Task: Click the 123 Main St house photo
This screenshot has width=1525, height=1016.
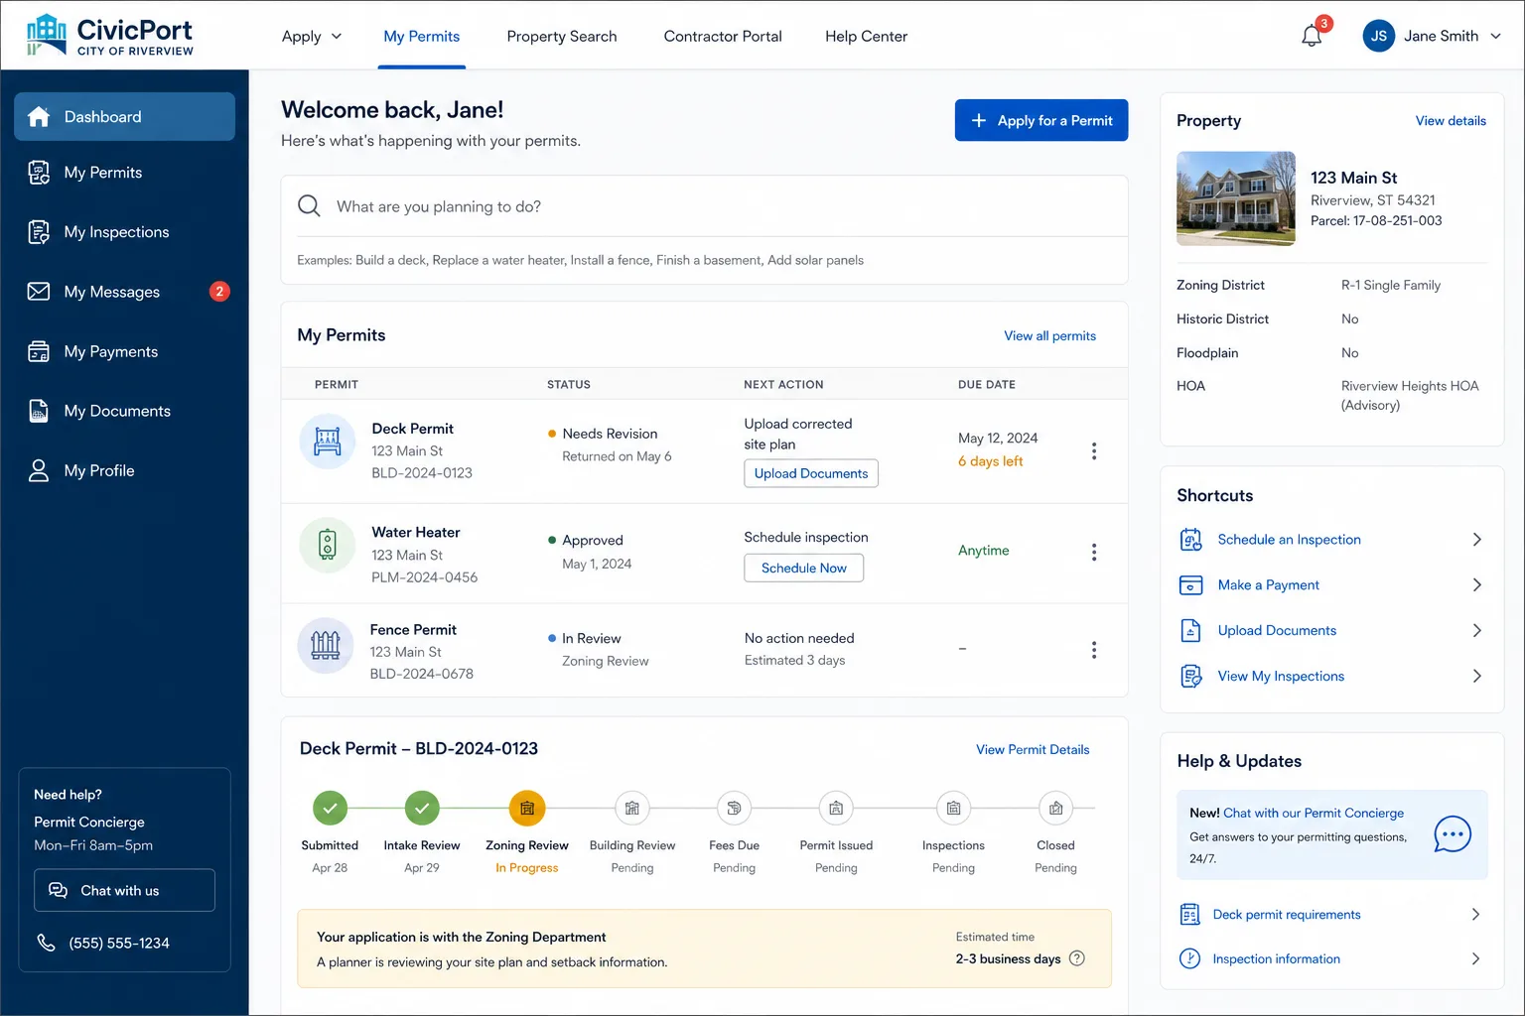Action: point(1236,198)
